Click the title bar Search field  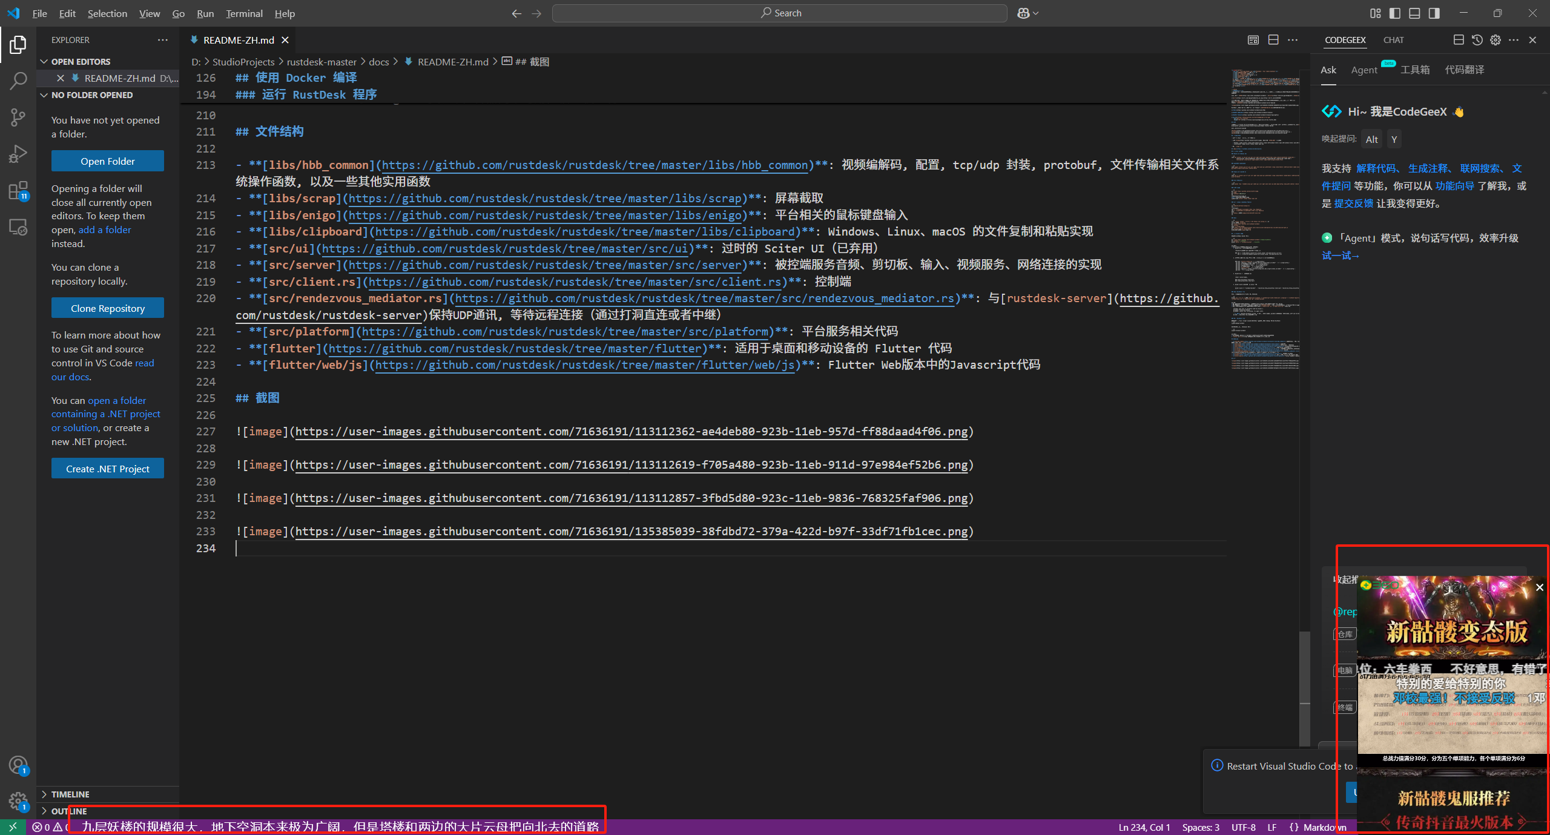780,13
